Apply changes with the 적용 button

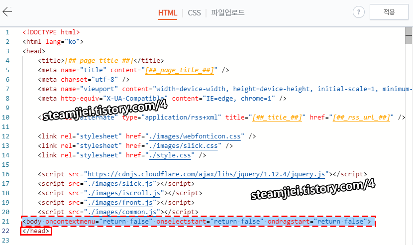[x=389, y=12]
